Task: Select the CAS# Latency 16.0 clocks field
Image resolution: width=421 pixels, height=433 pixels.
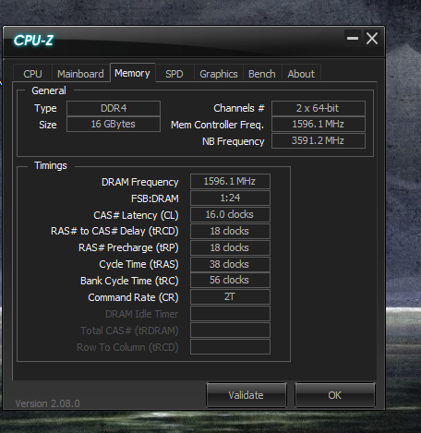Action: click(230, 214)
